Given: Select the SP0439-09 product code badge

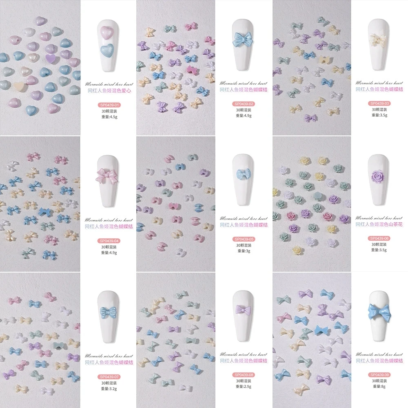Looking at the screenshot, I should (x=379, y=375).
